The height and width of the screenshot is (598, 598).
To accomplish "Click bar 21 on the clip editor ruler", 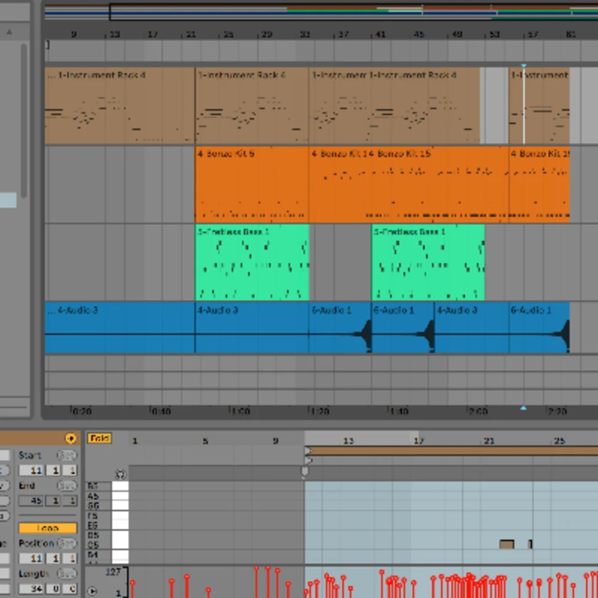I will click(489, 441).
